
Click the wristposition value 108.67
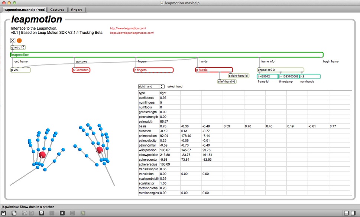(165, 150)
